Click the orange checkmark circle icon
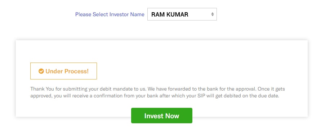Viewport: 330px width, 138px height. pos(41,71)
